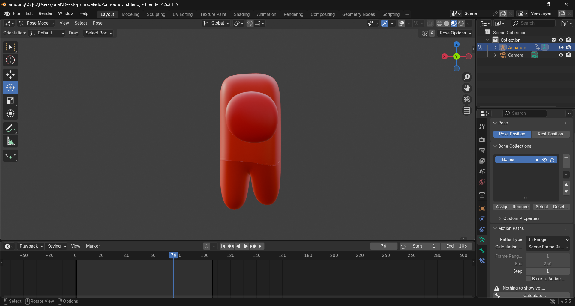
Task: Open the Object Constraint Properties tab
Action: pos(482,229)
